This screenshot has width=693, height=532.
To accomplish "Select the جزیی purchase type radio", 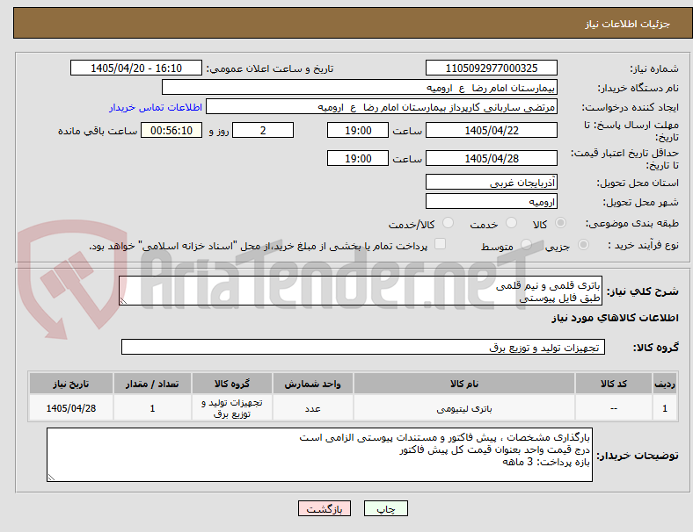I will (583, 244).
